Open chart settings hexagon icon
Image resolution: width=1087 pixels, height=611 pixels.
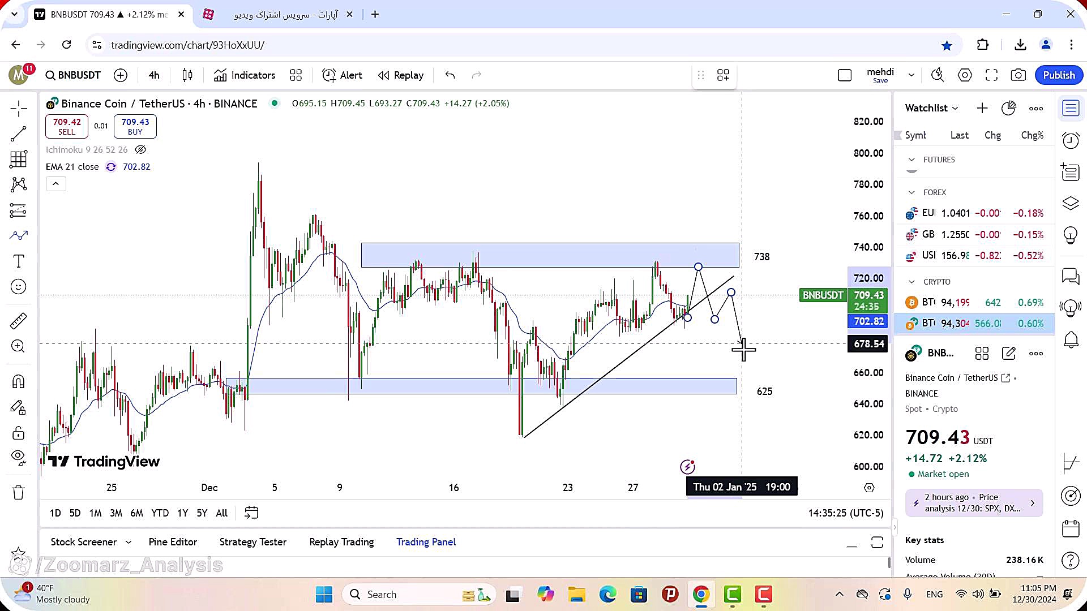click(965, 75)
